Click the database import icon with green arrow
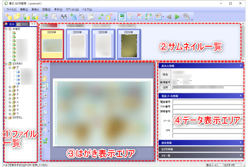This screenshot has height=167, width=248. click(x=27, y=17)
